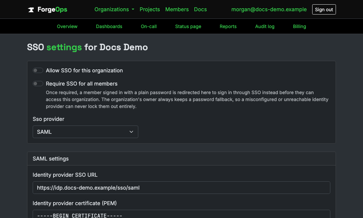Open the Status page tab

(188, 26)
